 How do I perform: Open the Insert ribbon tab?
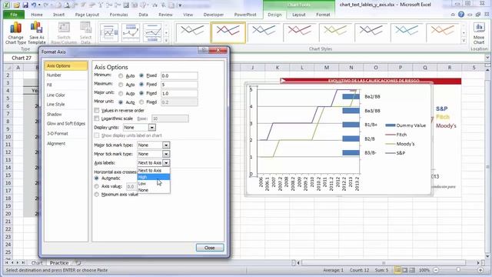click(x=58, y=15)
